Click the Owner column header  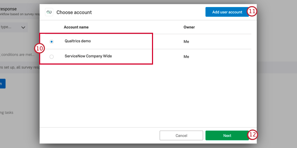pos(189,27)
